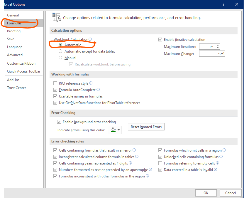
Task: Toggle Cells containing formulas that result in error
Action: (x=55, y=150)
